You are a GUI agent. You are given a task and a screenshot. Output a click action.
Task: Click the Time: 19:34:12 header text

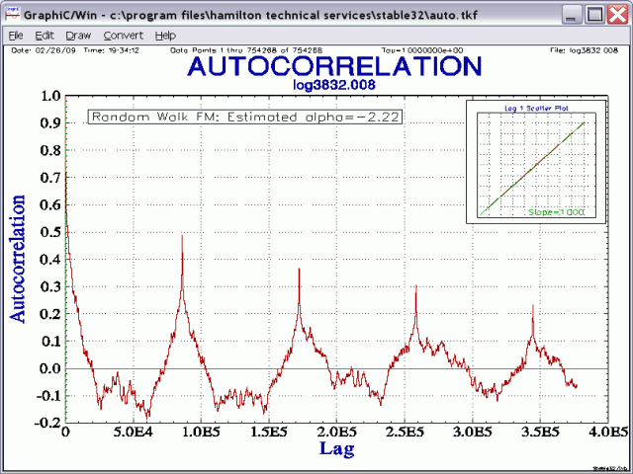(111, 50)
